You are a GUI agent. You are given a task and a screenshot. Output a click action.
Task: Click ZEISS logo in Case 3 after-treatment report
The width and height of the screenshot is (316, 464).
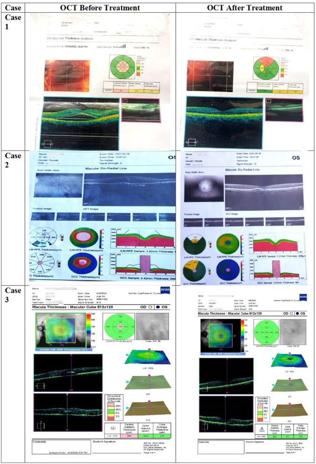pos(303,297)
